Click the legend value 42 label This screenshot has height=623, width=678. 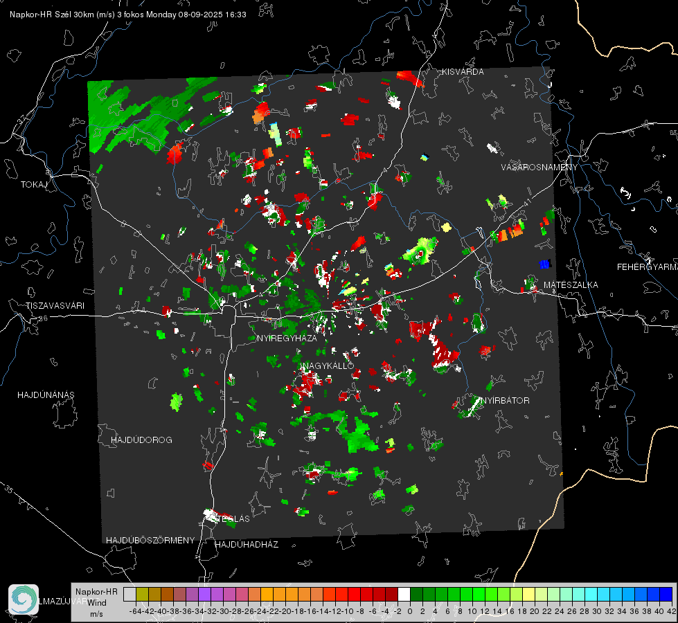pos(672,611)
